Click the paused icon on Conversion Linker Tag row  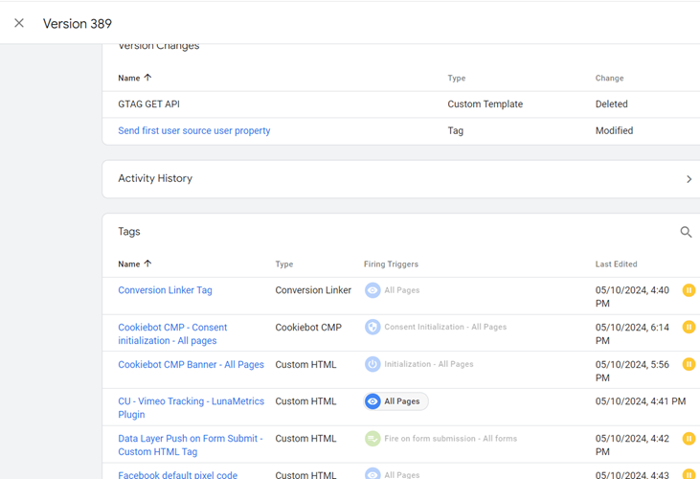pos(689,290)
